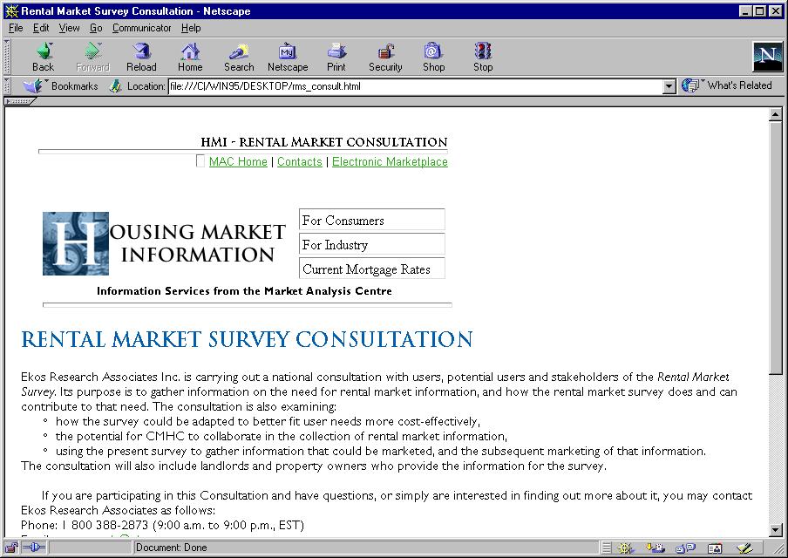Follow the MAC Home link

238,161
